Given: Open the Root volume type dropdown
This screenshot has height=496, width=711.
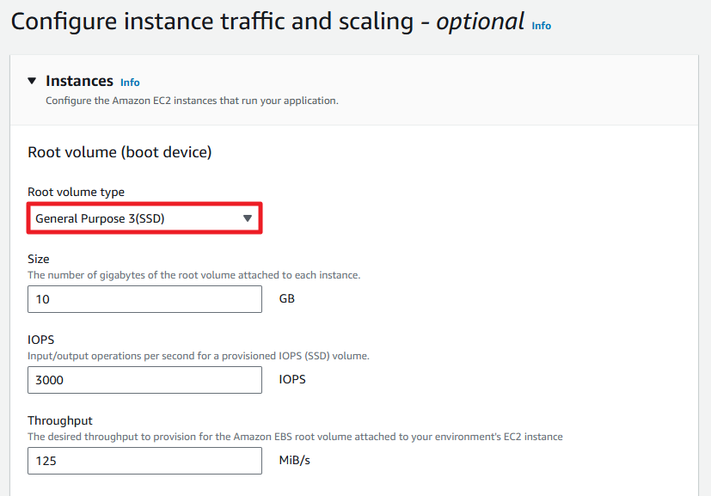Looking at the screenshot, I should point(144,218).
